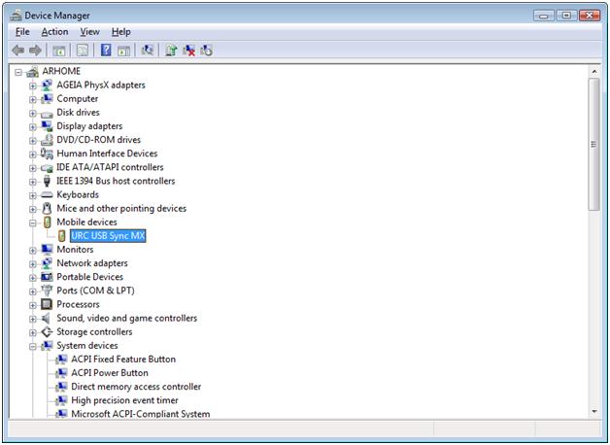610x445 pixels.
Task: Click the AGEIA PhysX adapters icon
Action: tap(47, 85)
